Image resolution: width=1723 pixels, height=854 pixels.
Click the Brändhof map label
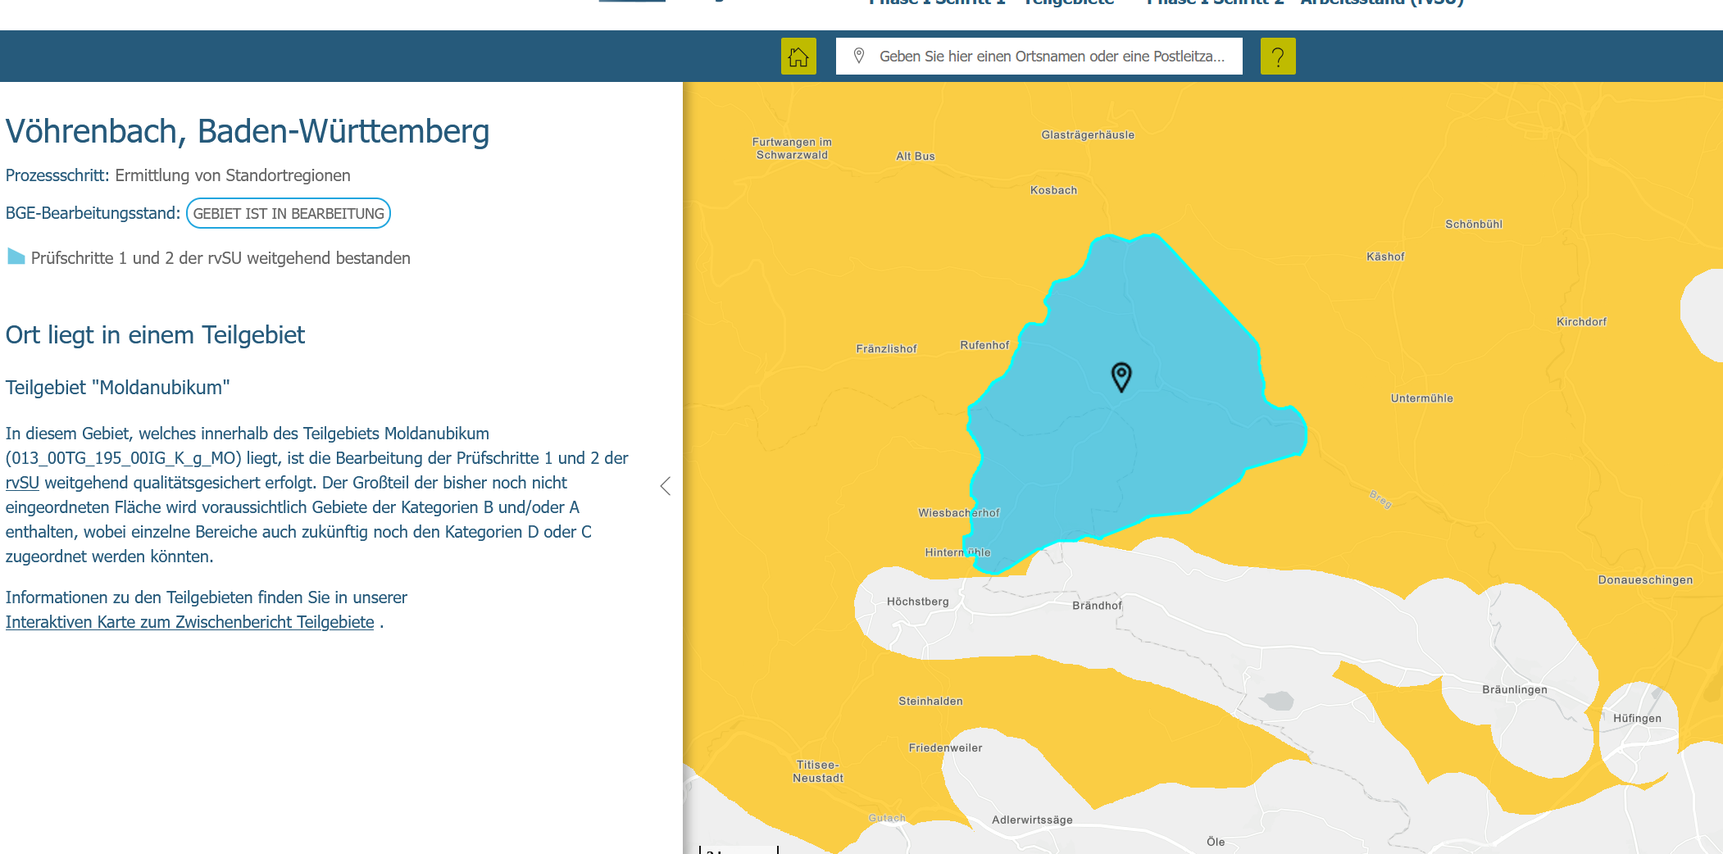click(x=1097, y=606)
